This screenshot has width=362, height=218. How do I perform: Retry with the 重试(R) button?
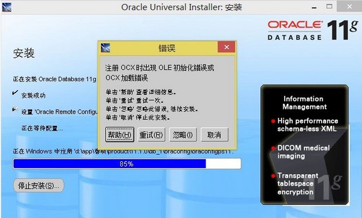pos(151,134)
